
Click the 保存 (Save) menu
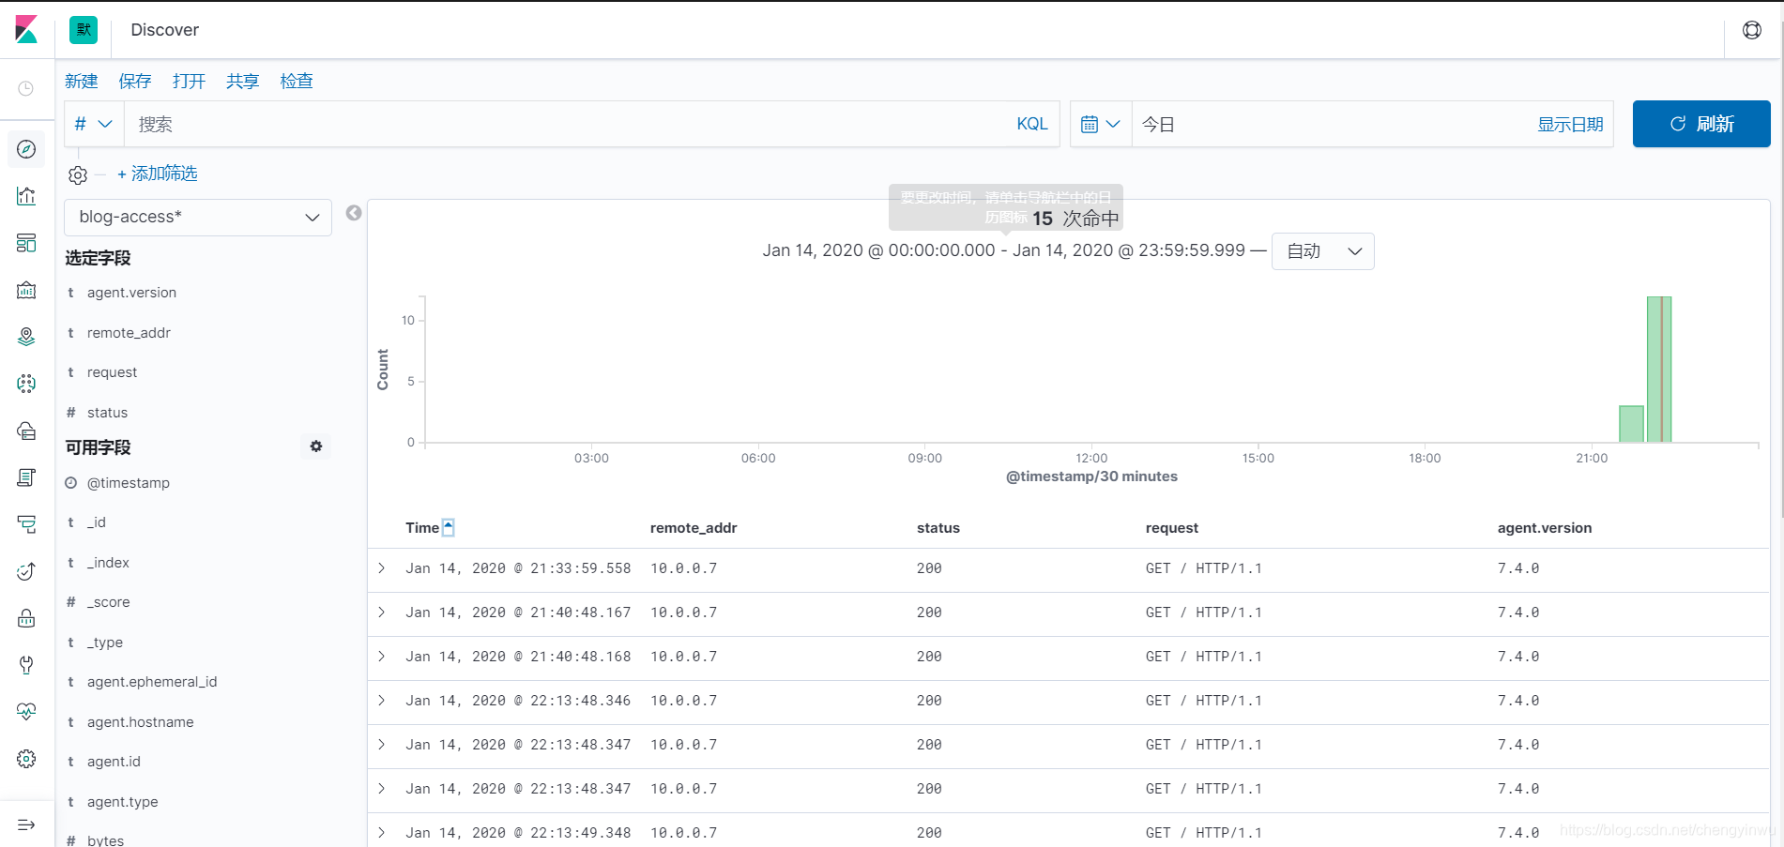click(x=135, y=82)
